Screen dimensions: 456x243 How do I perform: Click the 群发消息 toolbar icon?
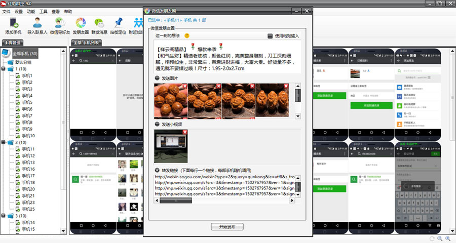(99, 23)
